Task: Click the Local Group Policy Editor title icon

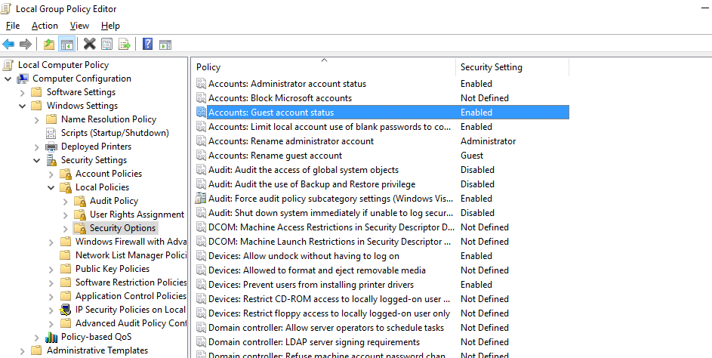Action: pyautogui.click(x=8, y=8)
